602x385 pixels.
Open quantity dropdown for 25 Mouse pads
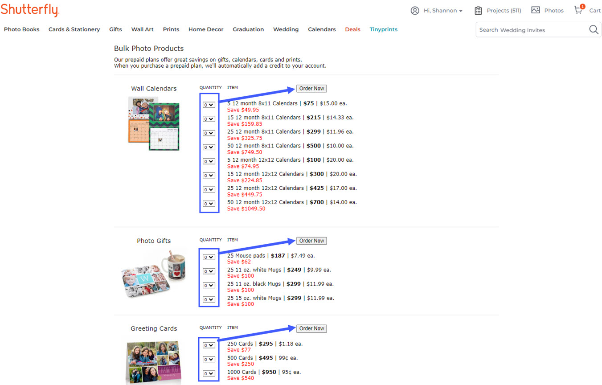click(209, 257)
